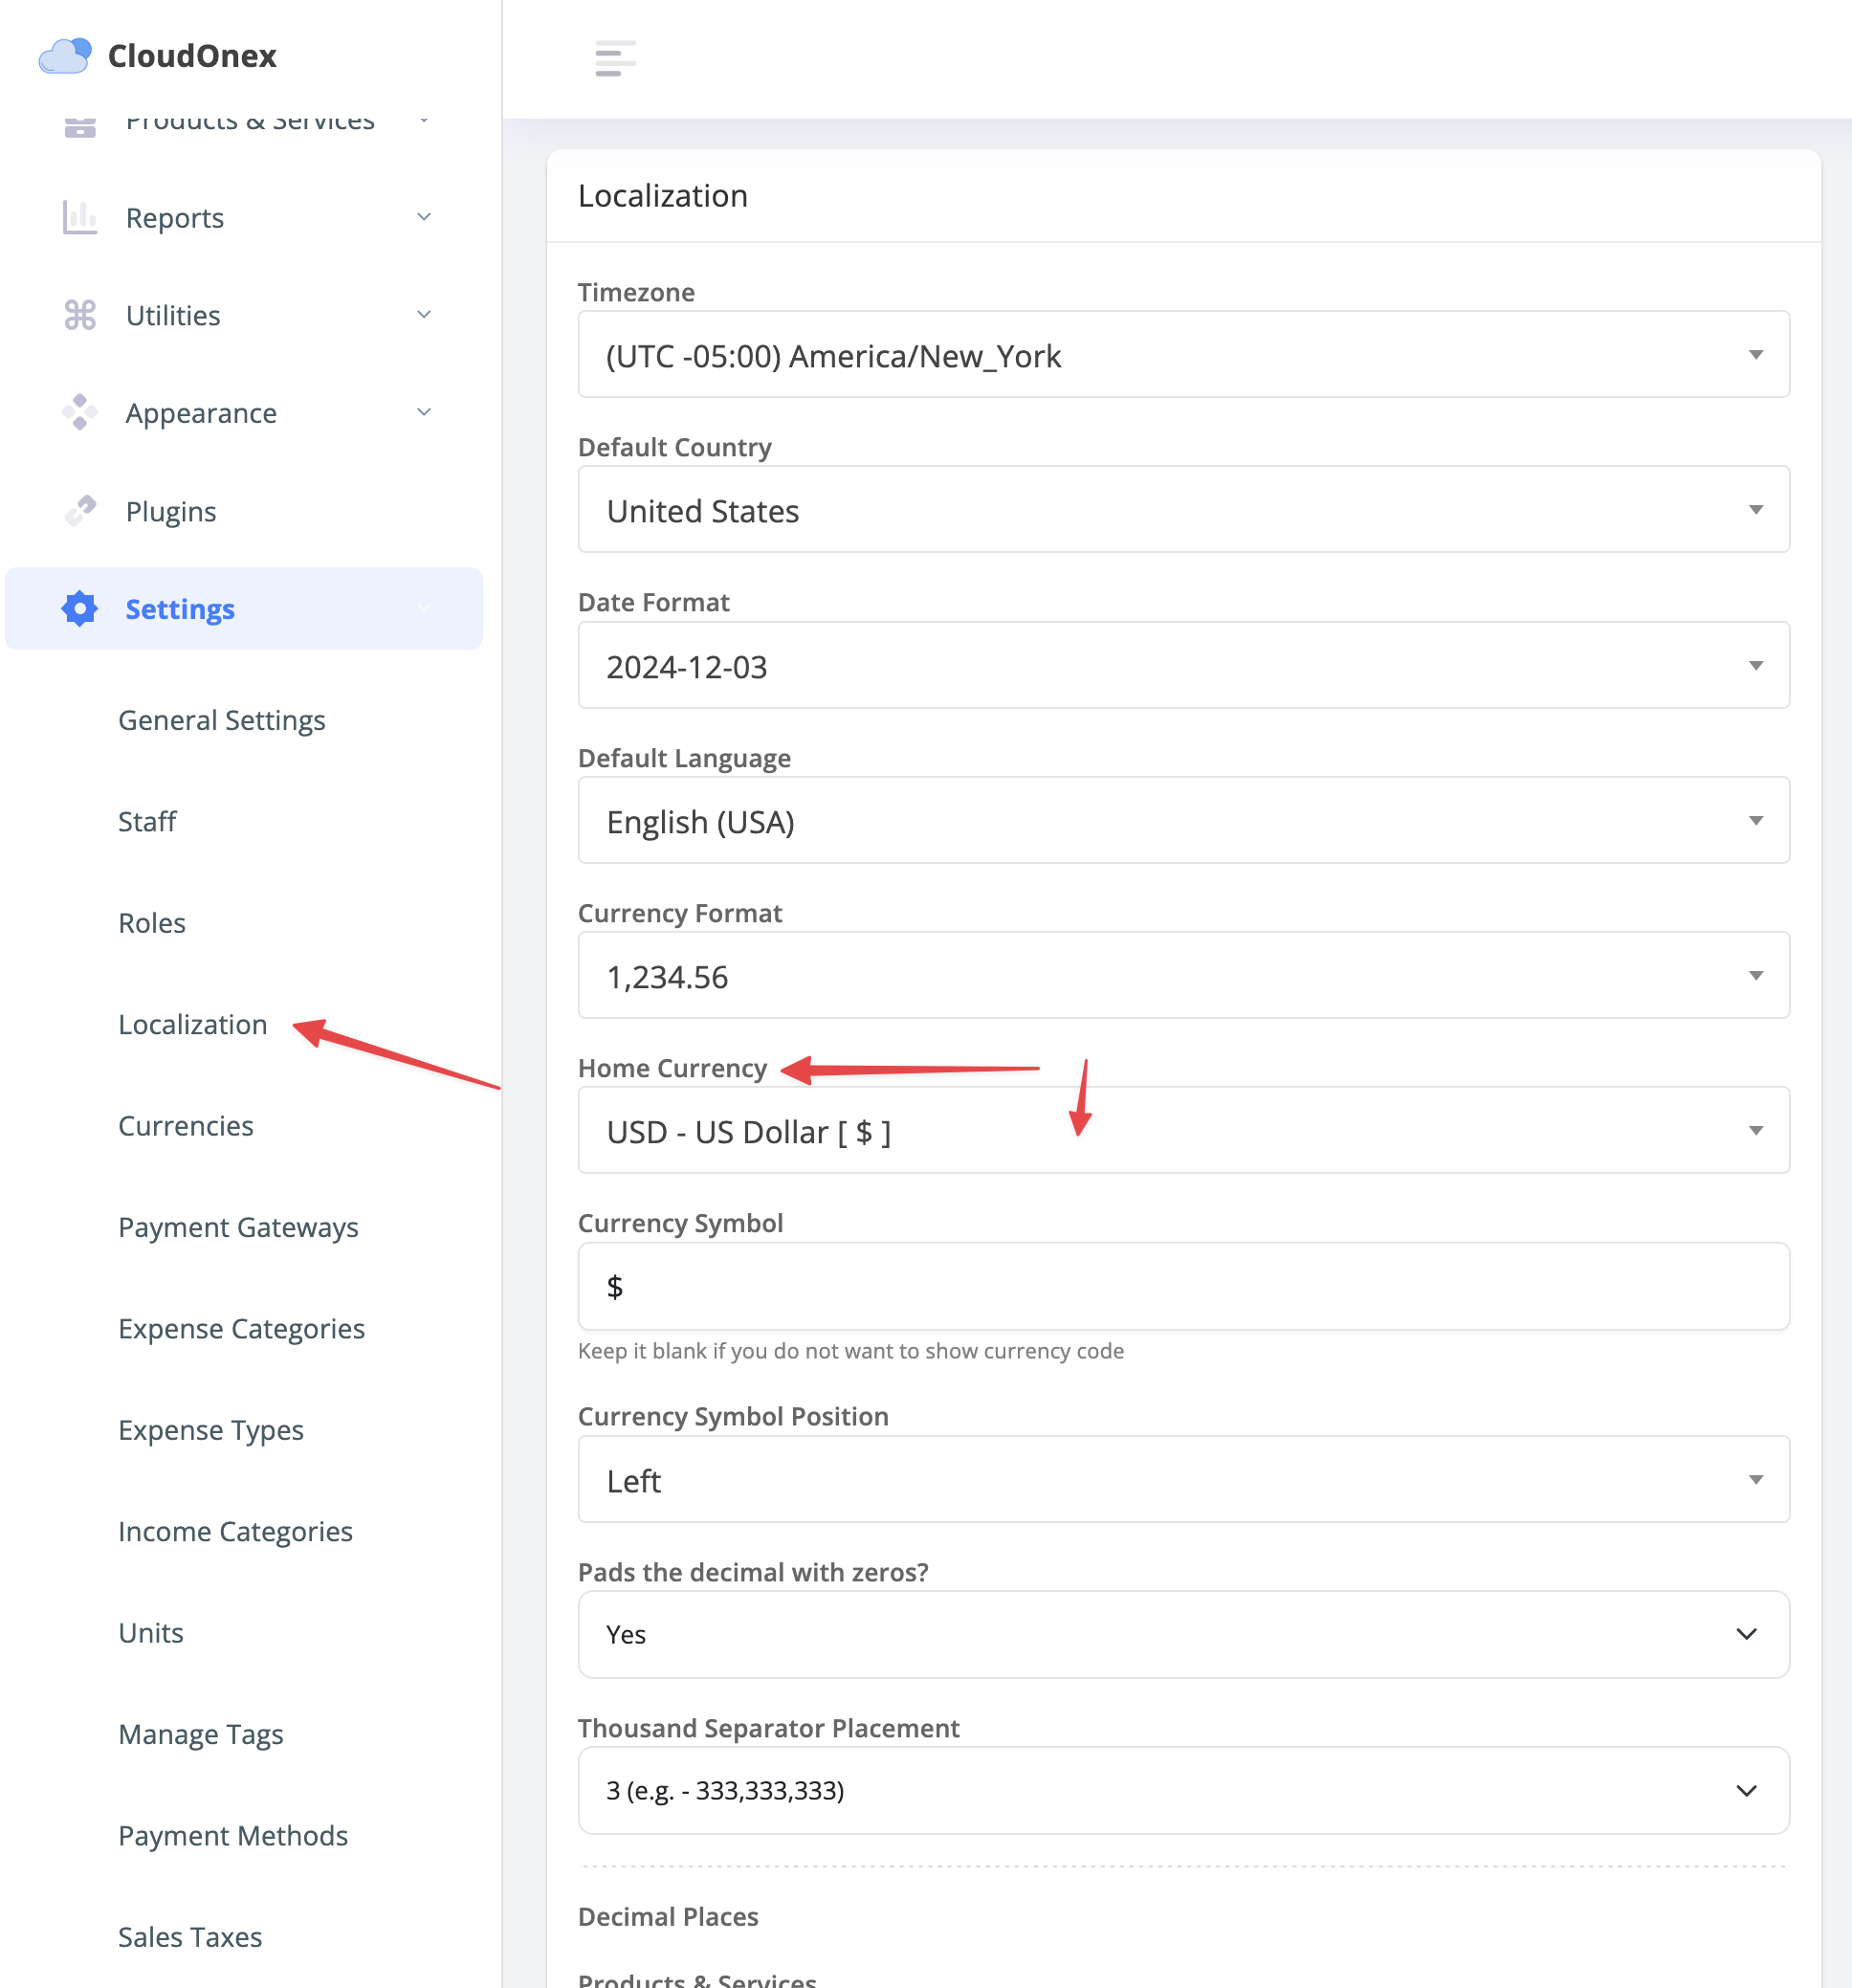
Task: Expand the Reports menu chevron
Action: click(x=424, y=217)
